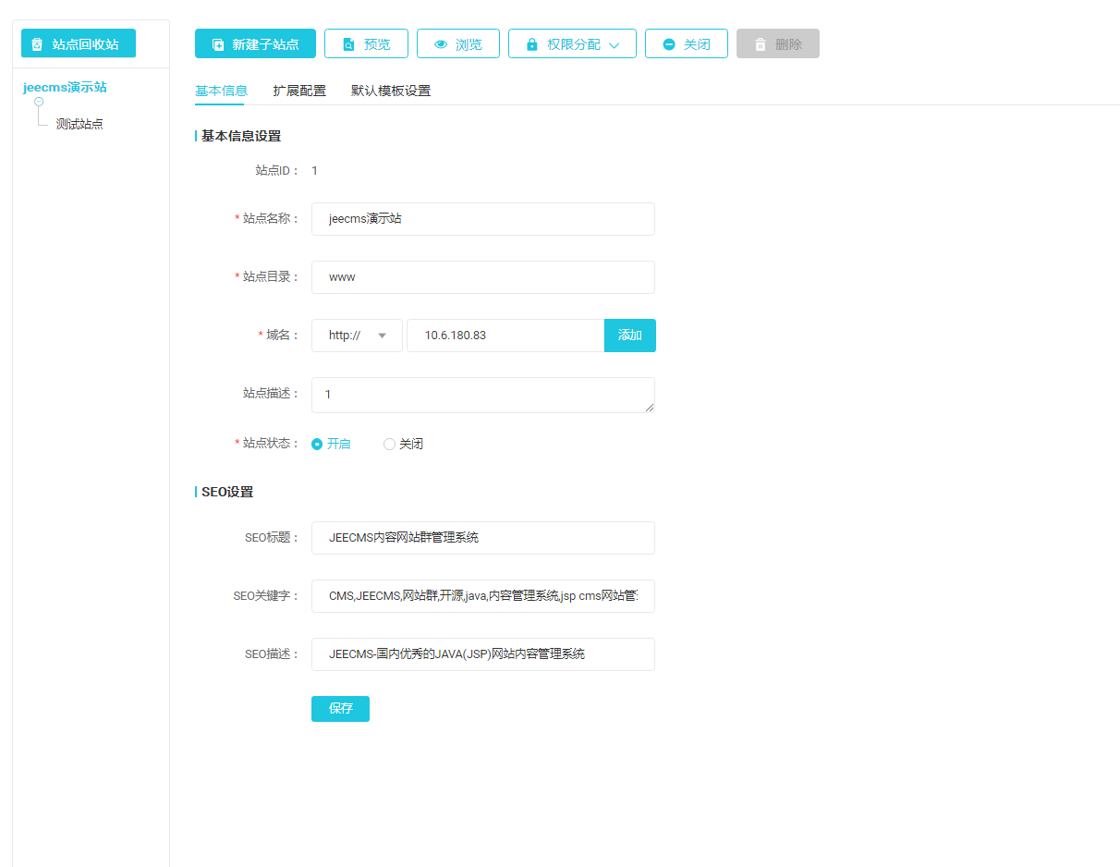Focus the SEO标题 input field

tap(483, 538)
